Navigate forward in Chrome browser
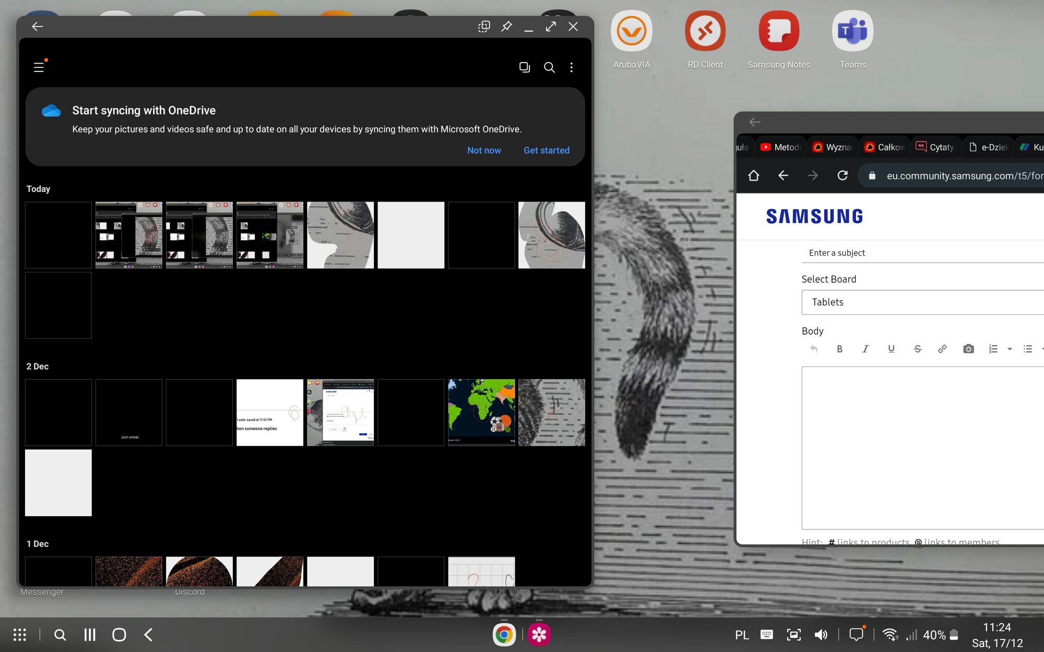The image size is (1044, 652). point(813,175)
